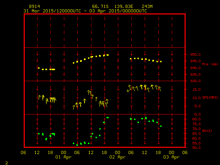Click the pressure axis value "940.0"
220x165 pixels.
pyautogui.click(x=195, y=68)
